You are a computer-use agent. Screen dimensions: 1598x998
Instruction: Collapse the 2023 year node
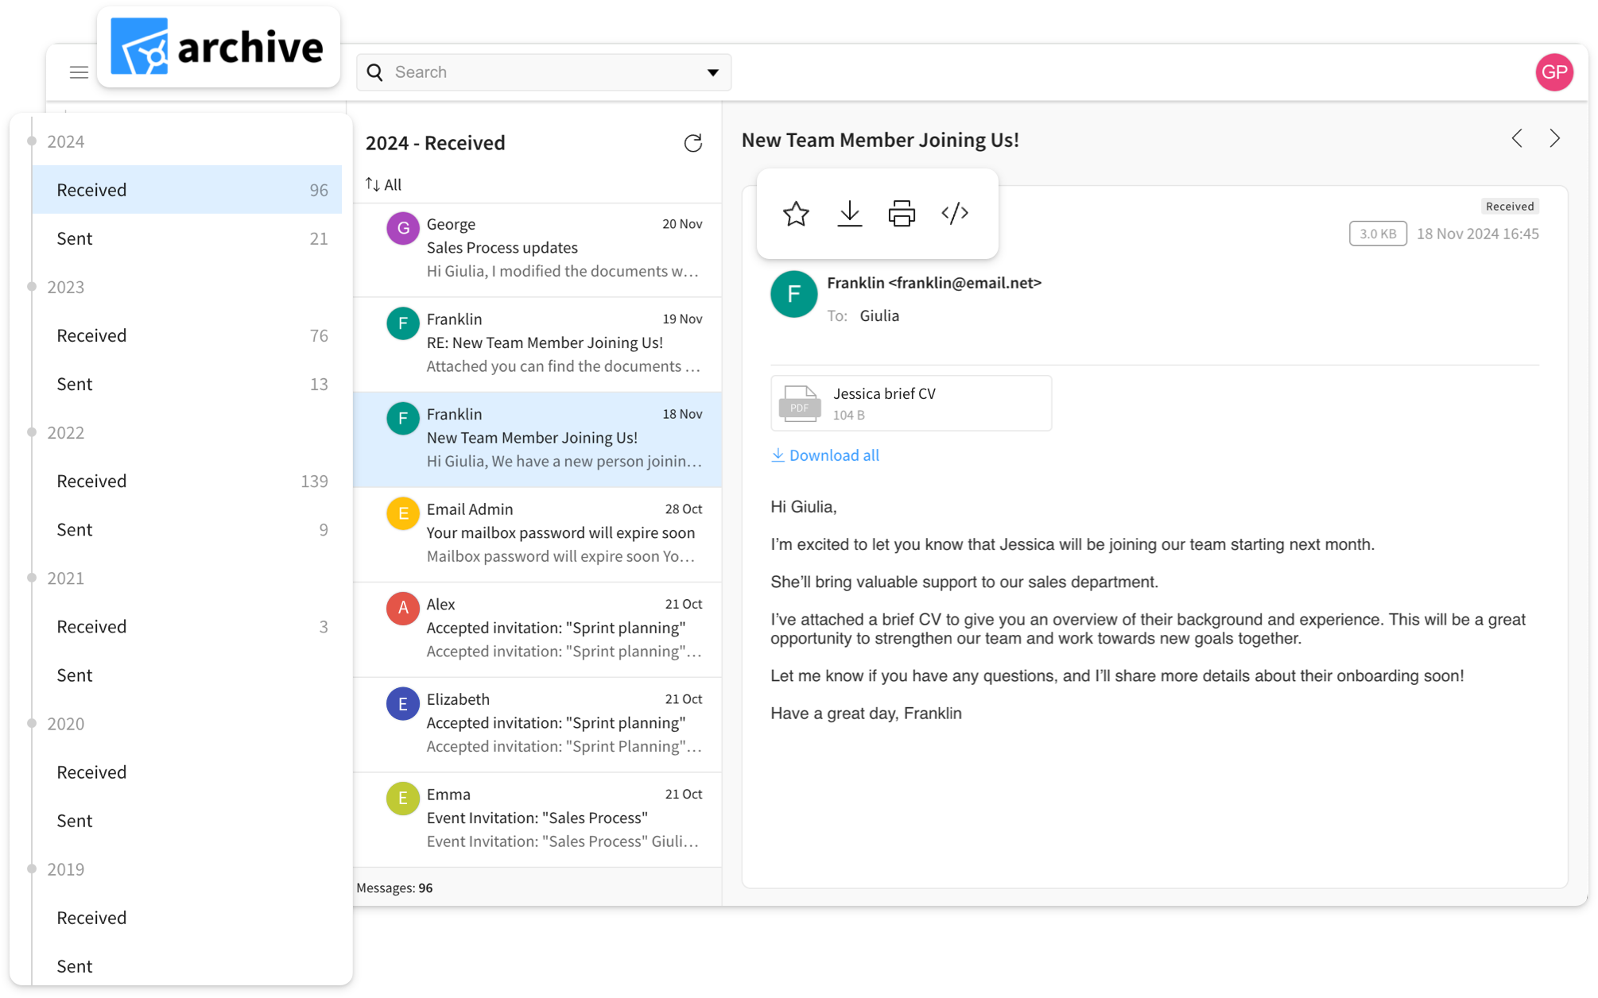[32, 287]
